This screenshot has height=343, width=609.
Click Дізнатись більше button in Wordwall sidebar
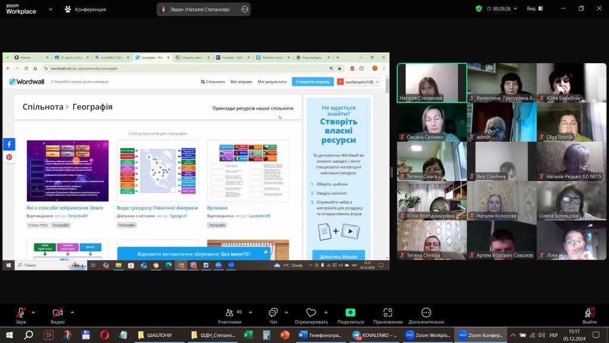pos(338,257)
